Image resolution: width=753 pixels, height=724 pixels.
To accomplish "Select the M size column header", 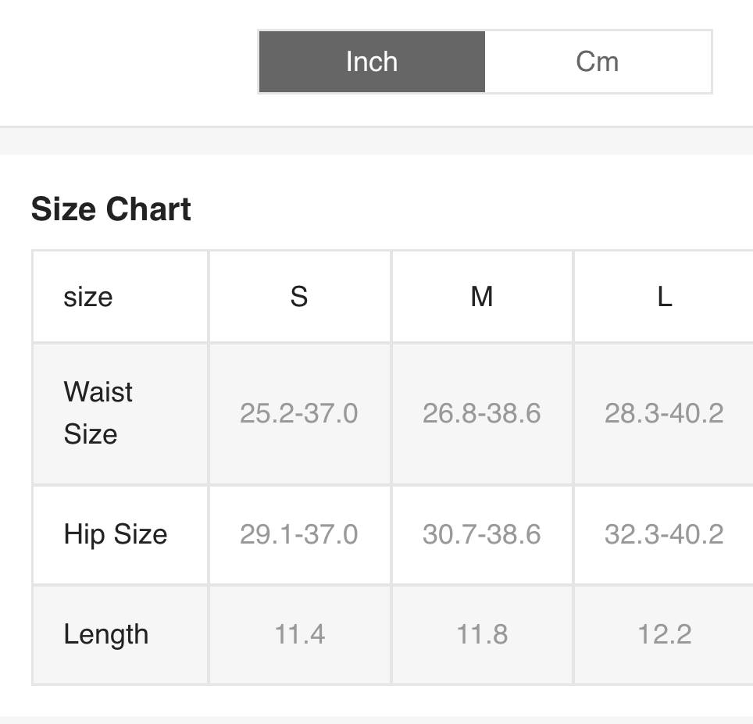I will pyautogui.click(x=482, y=297).
